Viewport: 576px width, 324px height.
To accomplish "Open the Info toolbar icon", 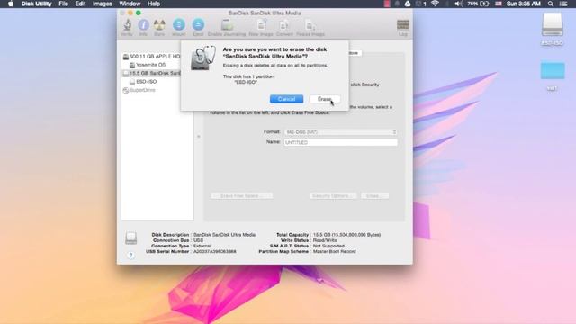I will click(x=143, y=24).
